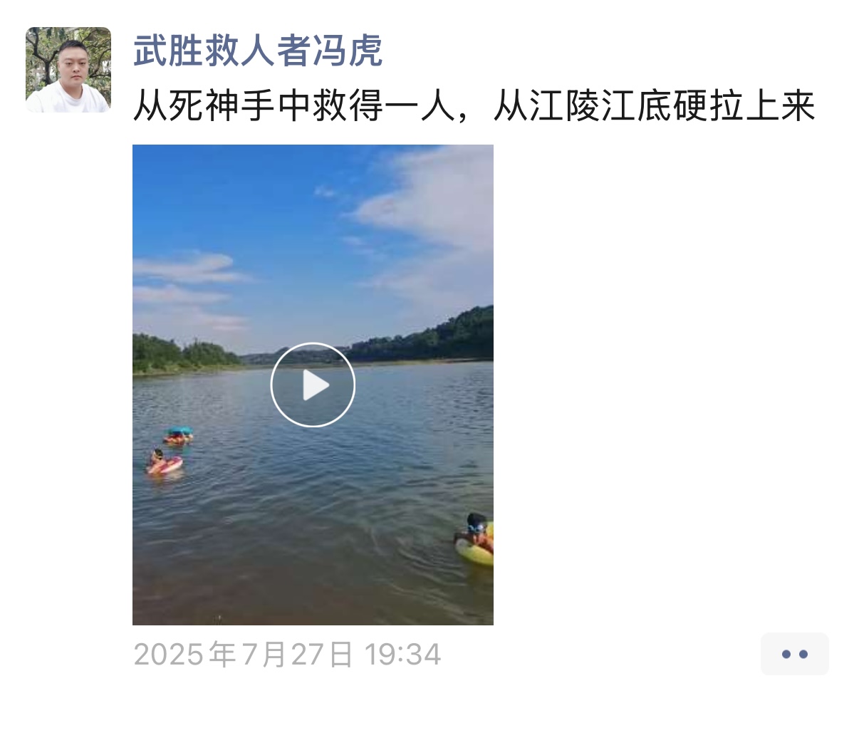Click the left dot of the more button
The width and height of the screenshot is (859, 750).
coord(786,654)
